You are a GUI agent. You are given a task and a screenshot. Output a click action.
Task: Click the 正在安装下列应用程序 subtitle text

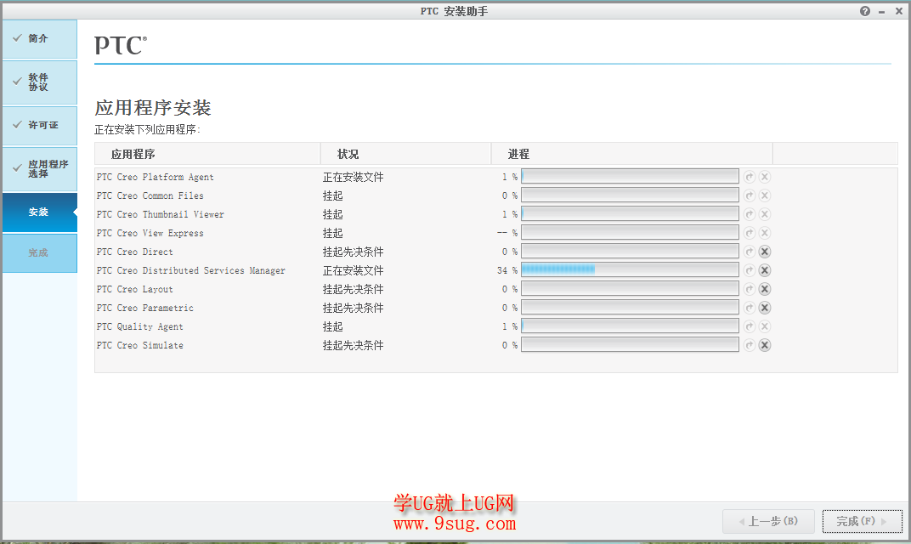point(147,129)
